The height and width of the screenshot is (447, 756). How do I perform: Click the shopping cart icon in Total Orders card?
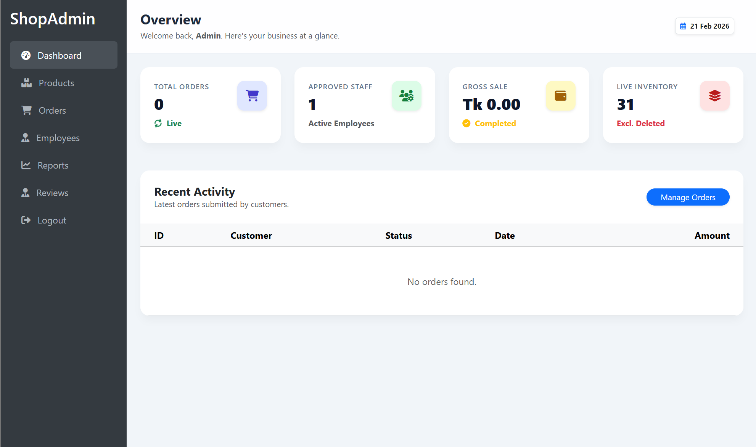click(252, 95)
